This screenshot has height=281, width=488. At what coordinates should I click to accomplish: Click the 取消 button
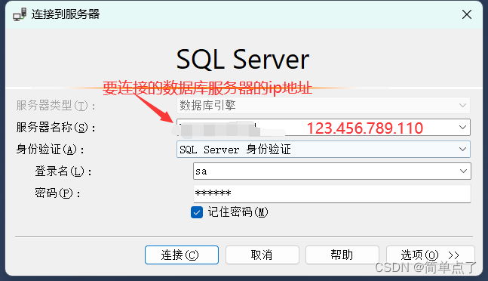point(262,255)
